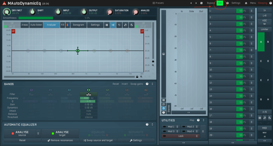Click the paste icon in analyzer toolbar
Image resolution: width=273 pixels, height=146 pixels.
click(x=131, y=25)
